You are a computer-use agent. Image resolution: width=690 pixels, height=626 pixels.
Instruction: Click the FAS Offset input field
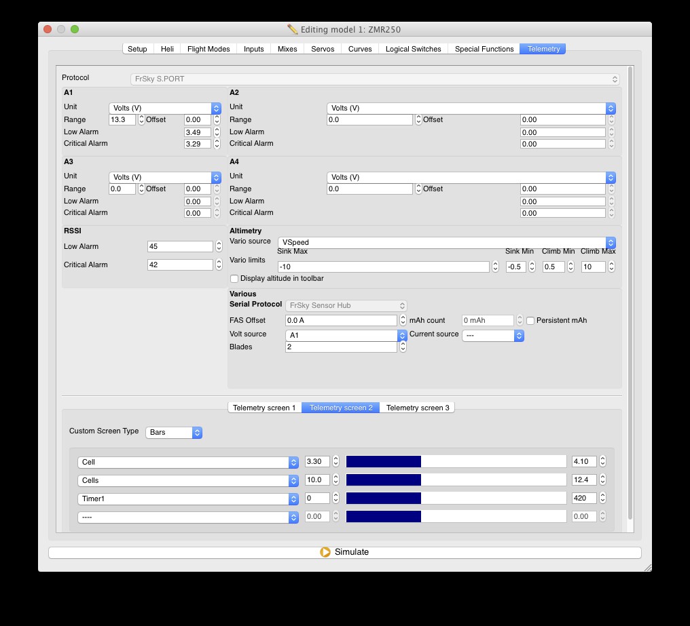[x=341, y=321]
